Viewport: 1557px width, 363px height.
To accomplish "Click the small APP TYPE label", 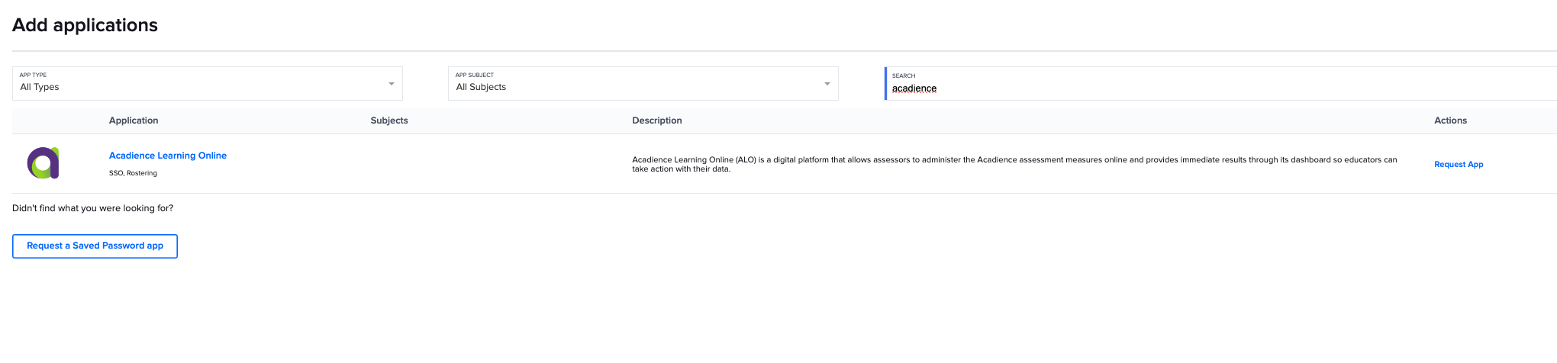I will 33,75.
